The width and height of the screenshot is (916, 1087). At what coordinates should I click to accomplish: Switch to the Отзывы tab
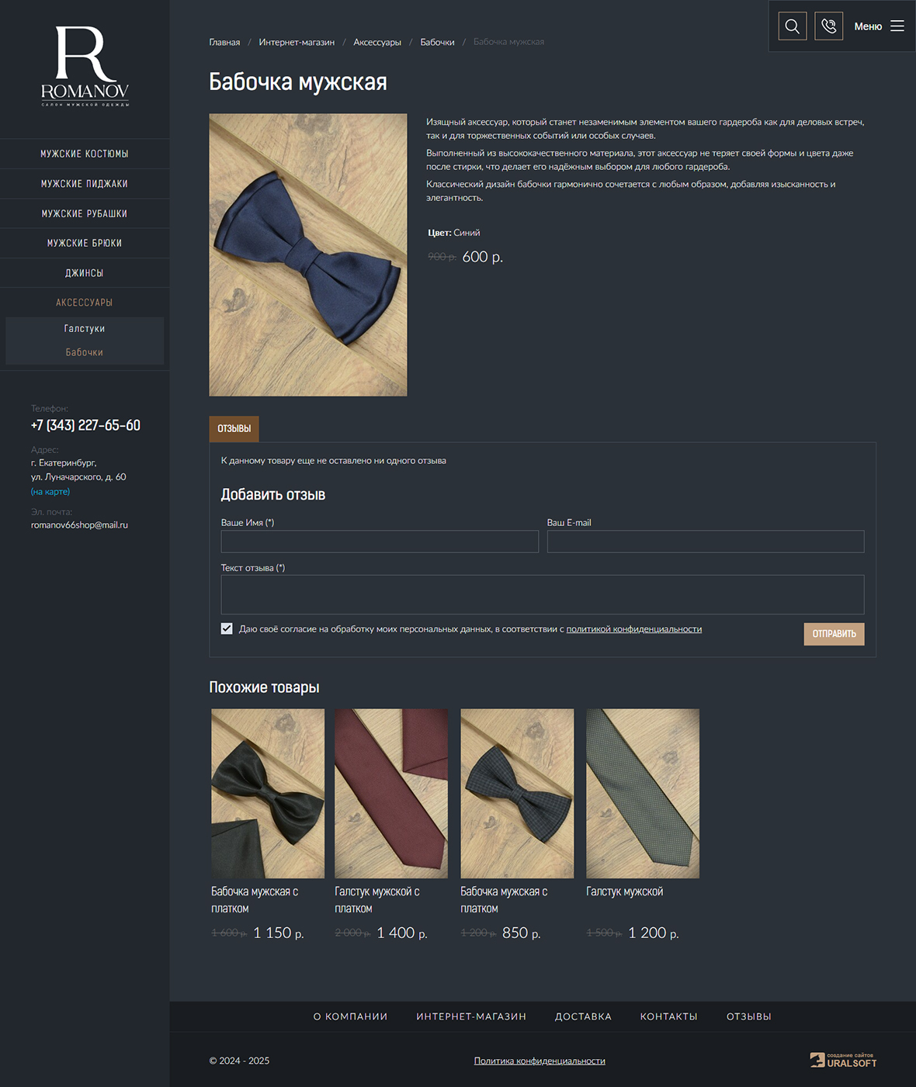pos(234,428)
